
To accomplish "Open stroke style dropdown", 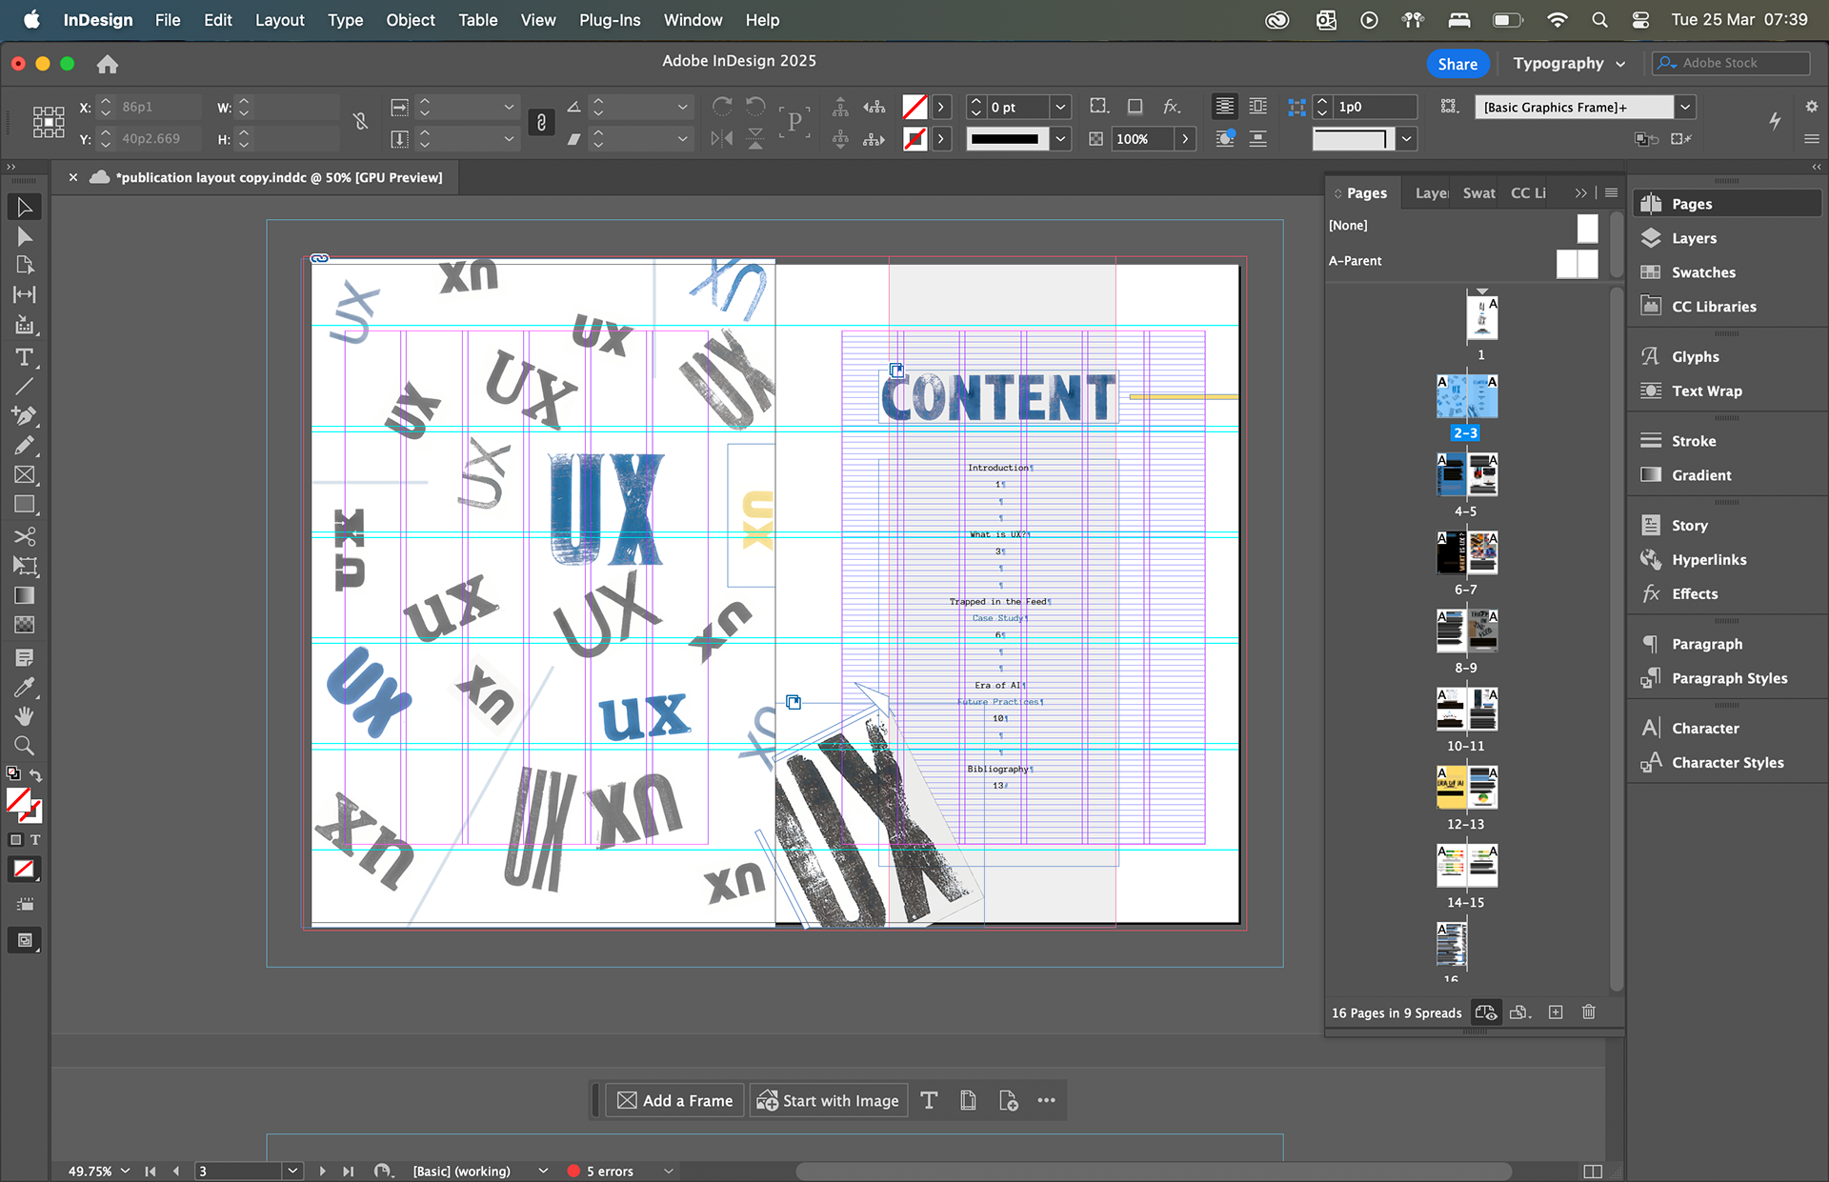I will tap(1060, 139).
